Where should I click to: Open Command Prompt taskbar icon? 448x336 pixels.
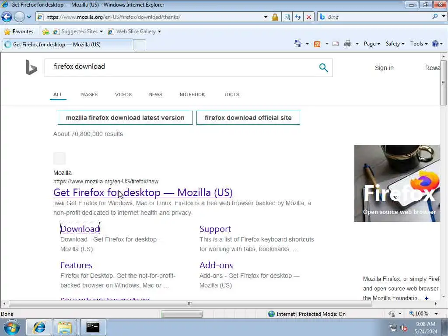click(x=93, y=327)
